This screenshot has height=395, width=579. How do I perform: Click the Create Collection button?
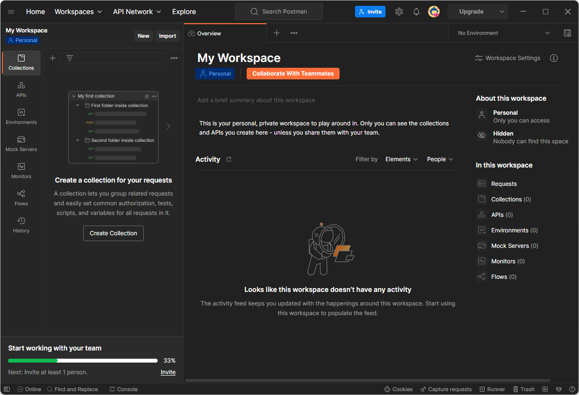tap(113, 233)
